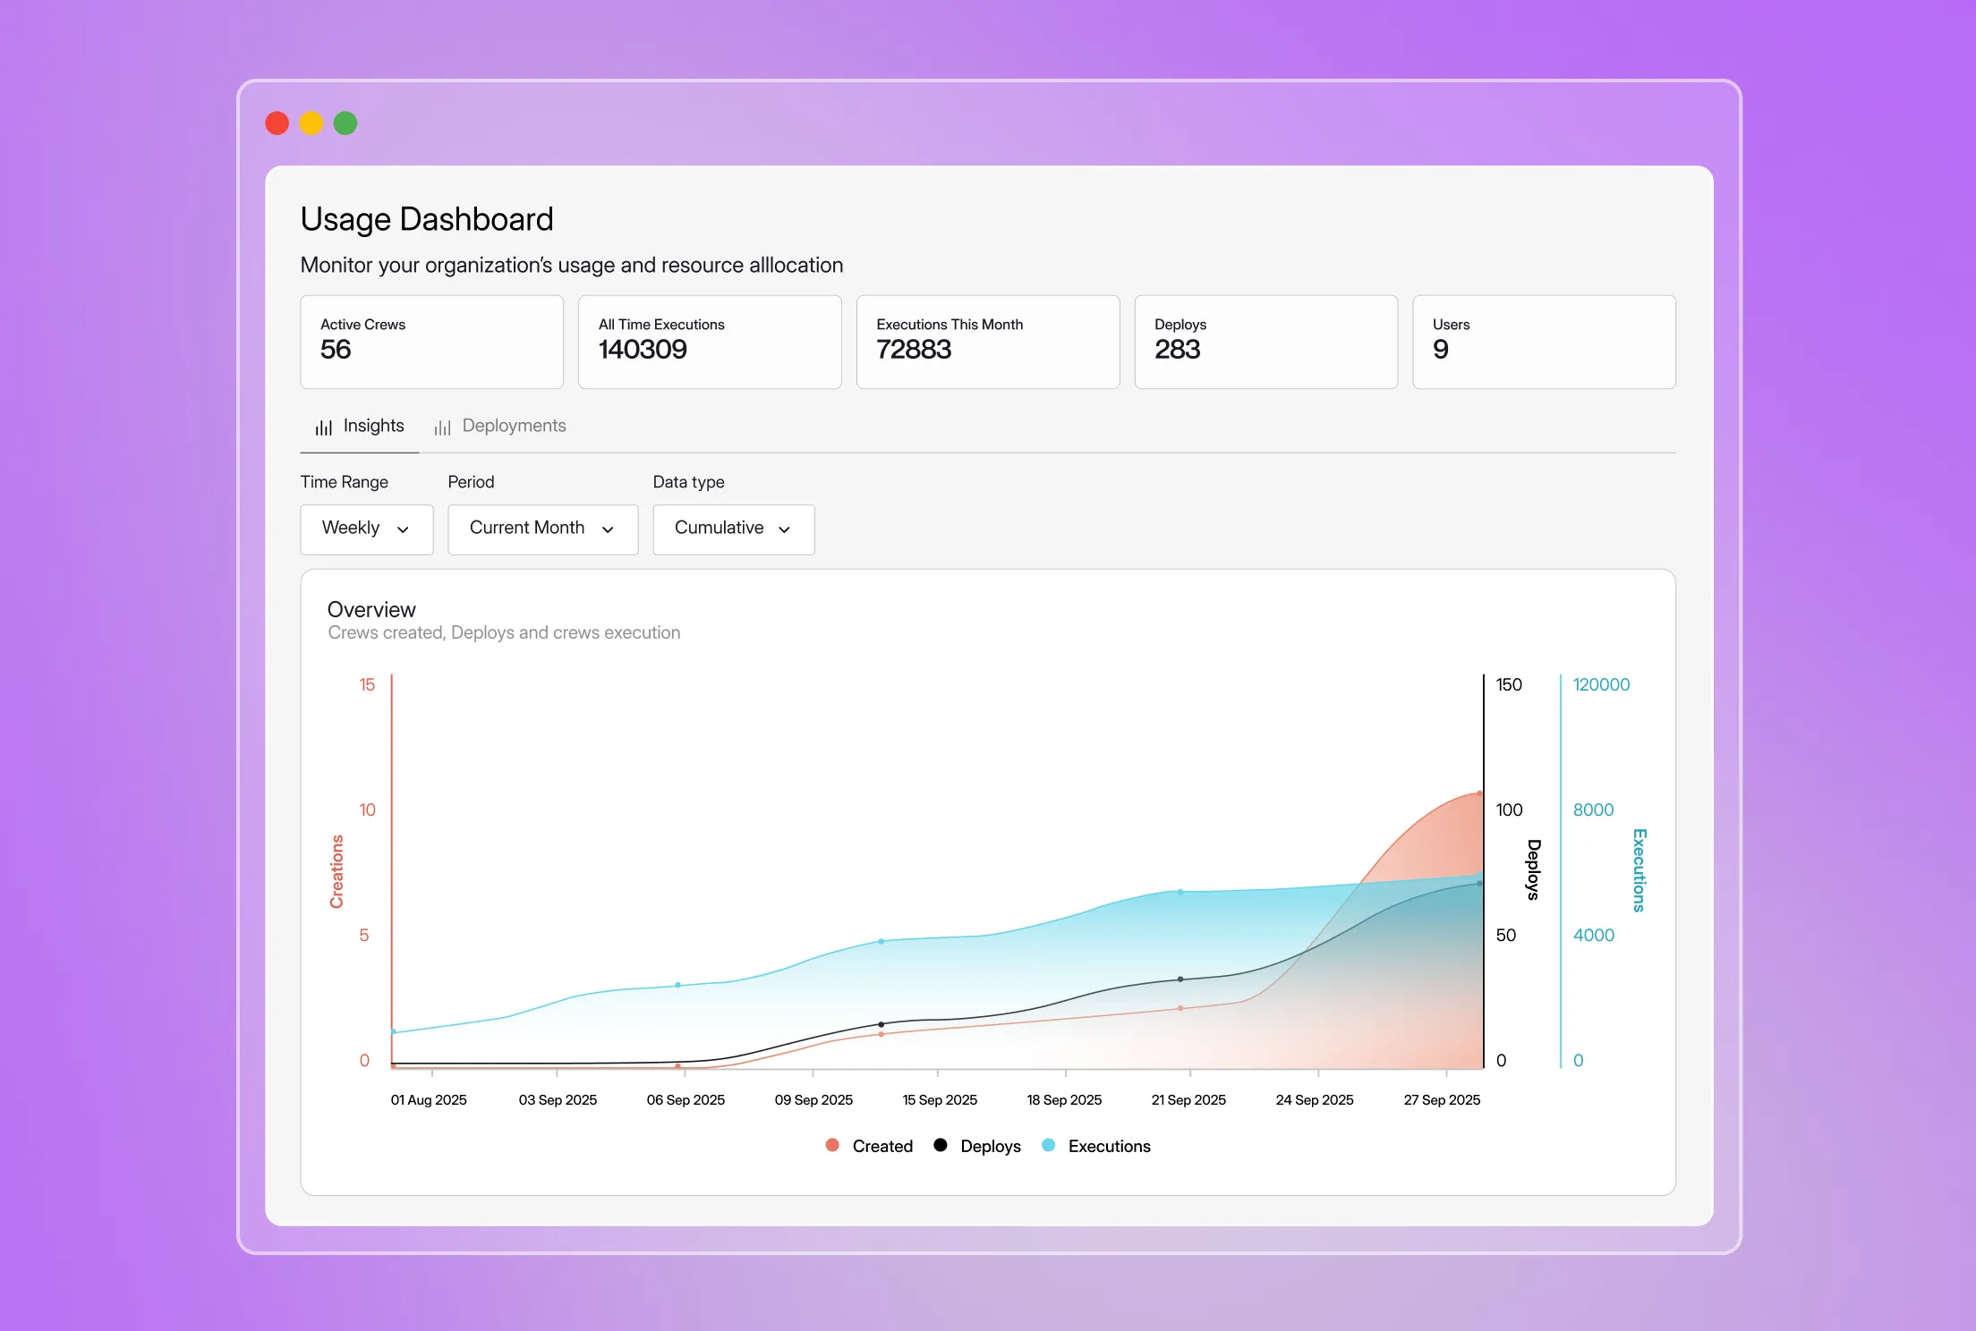Click the Deployments bar chart icon
Image resolution: width=1976 pixels, height=1331 pixels.
[442, 428]
